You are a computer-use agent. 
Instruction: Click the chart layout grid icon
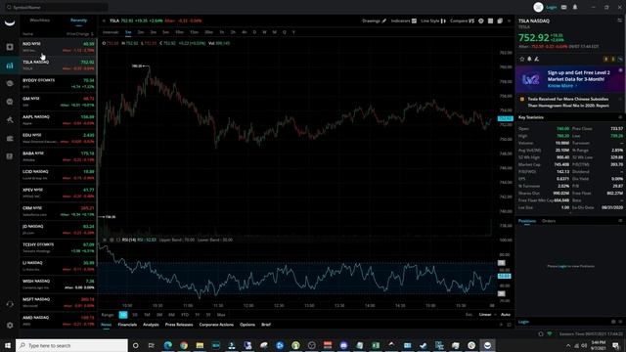tap(490, 21)
